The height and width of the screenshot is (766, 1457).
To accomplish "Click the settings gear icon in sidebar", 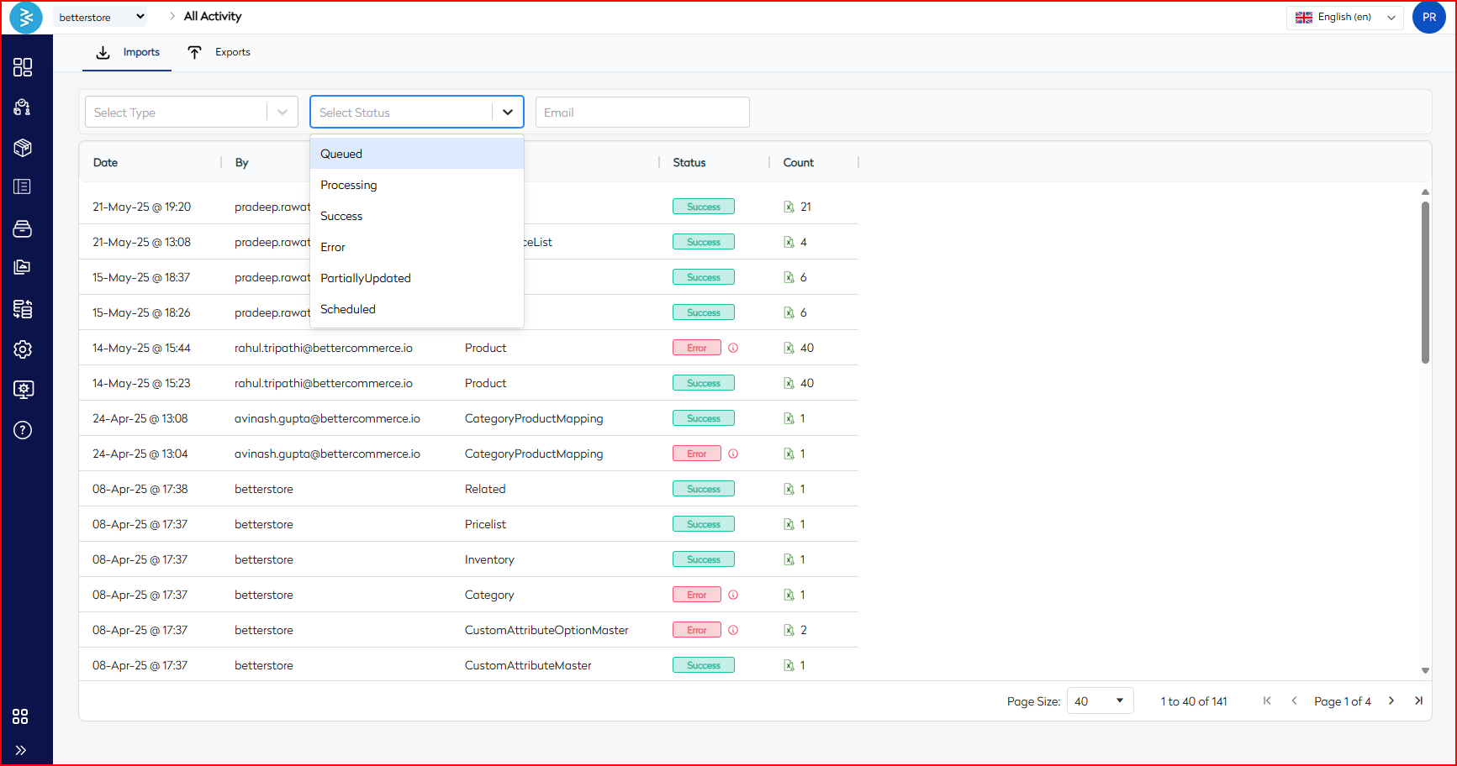I will coord(23,349).
